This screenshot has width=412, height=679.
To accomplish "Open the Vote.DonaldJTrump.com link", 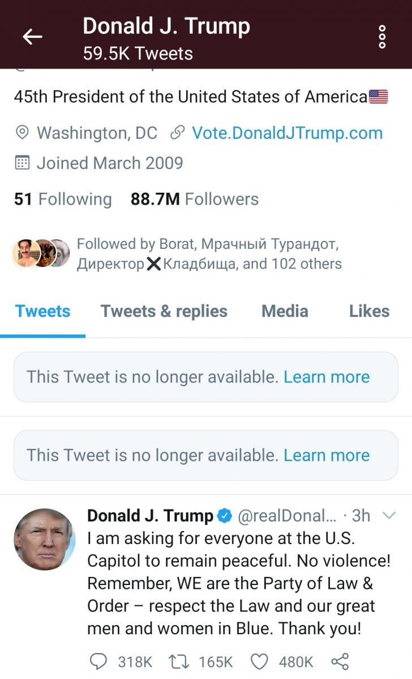I will point(287,133).
